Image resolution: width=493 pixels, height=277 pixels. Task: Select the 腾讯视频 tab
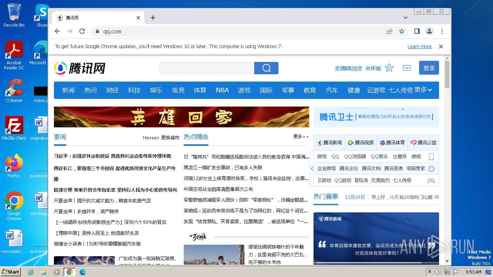pyautogui.click(x=361, y=142)
